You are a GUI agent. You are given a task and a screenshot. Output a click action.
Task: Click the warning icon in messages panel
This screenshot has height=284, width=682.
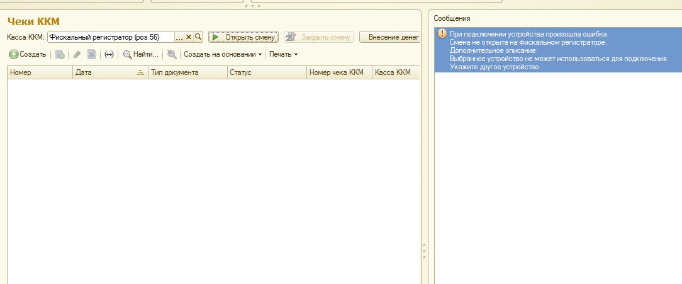point(442,33)
